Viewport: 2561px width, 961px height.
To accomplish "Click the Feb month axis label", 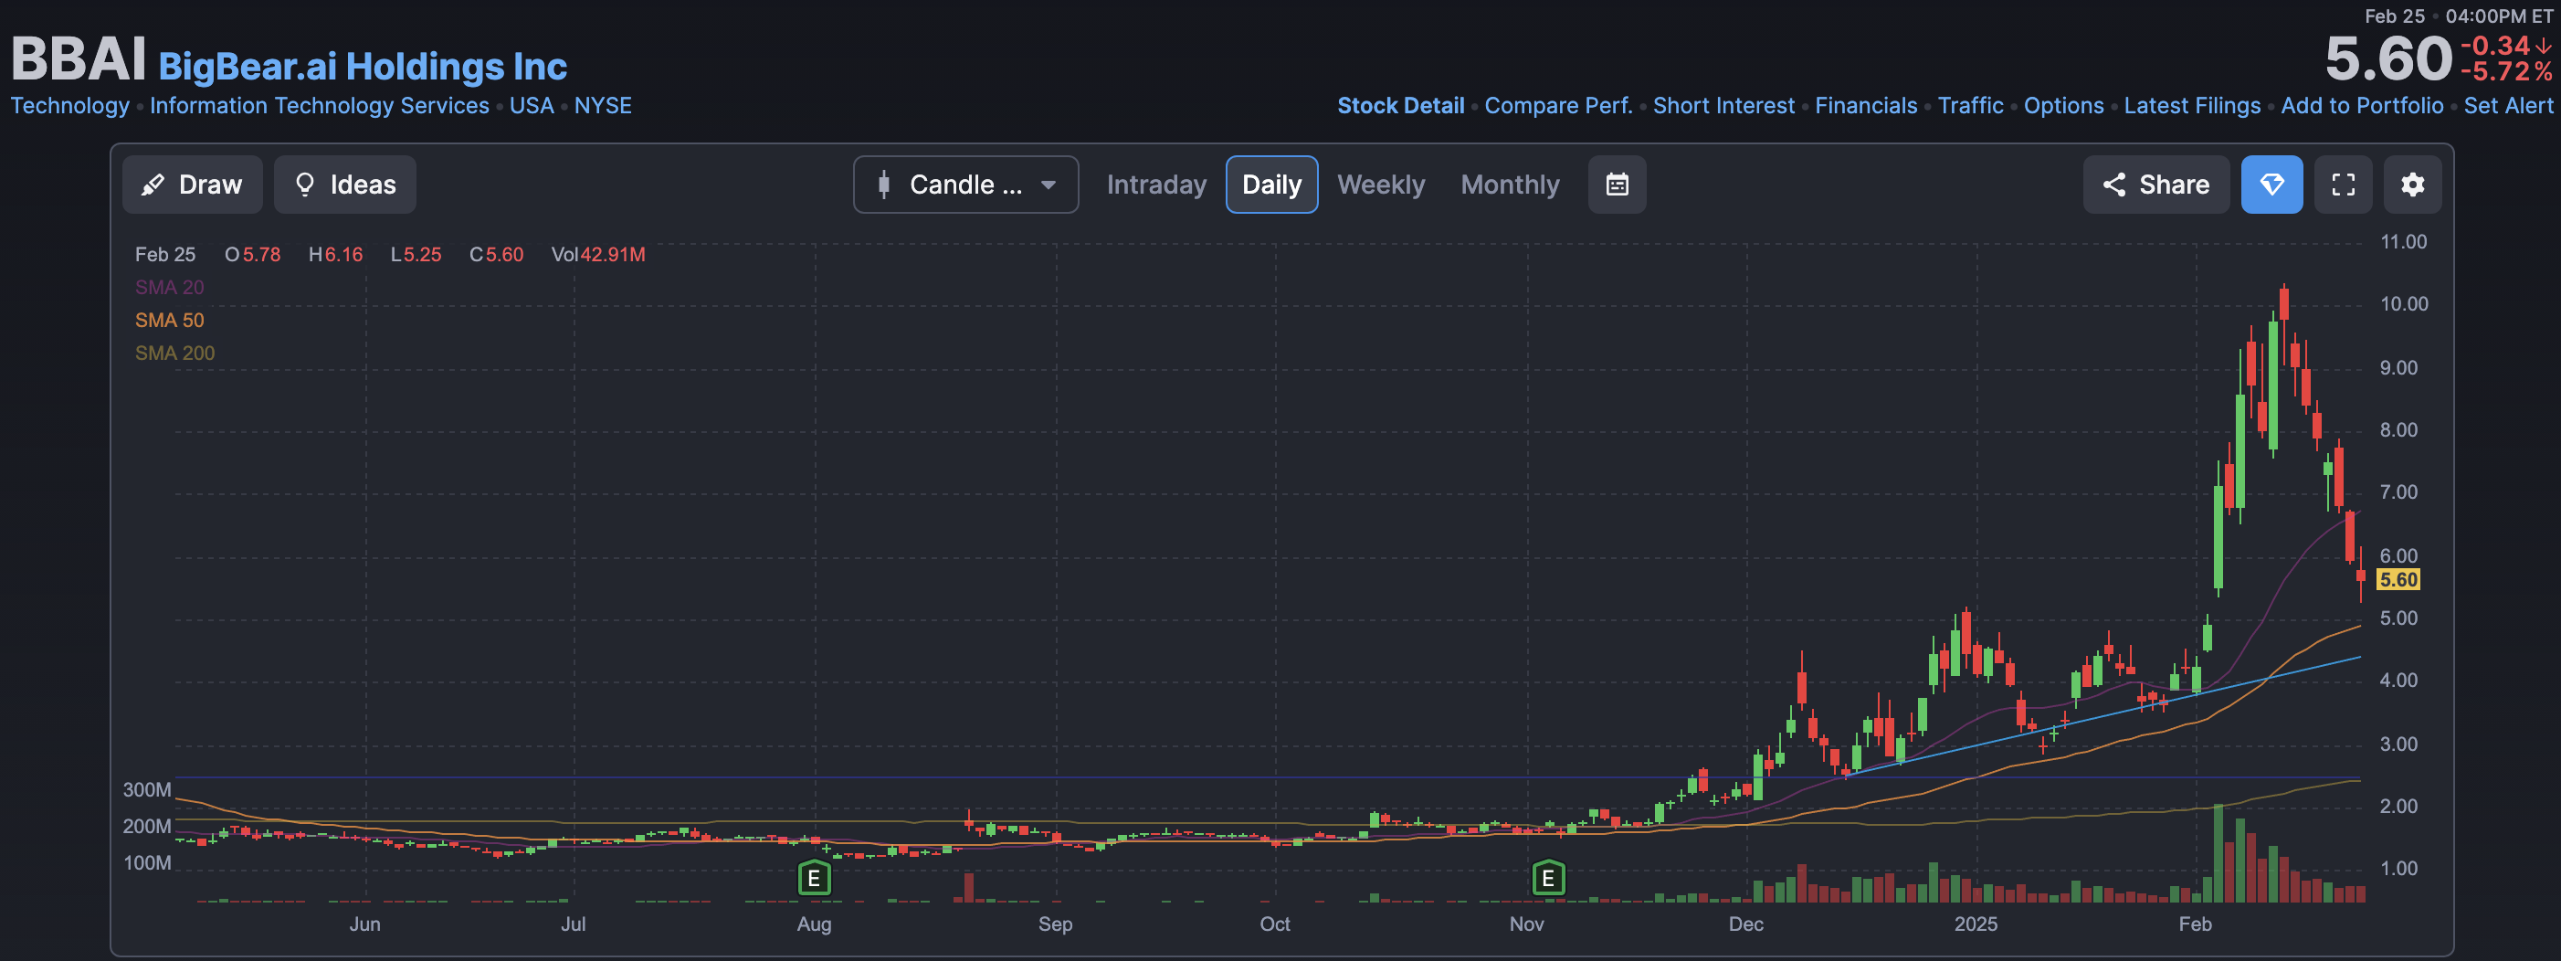I will (2195, 924).
